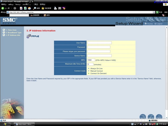
Task: Click the Edit document icon beside the printer
Action: [x=60, y=8]
